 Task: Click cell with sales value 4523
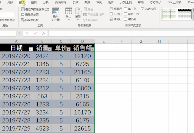42,128
